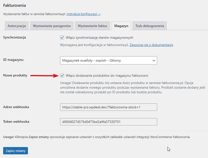Click the Synchronizacja label

coord(15,37)
